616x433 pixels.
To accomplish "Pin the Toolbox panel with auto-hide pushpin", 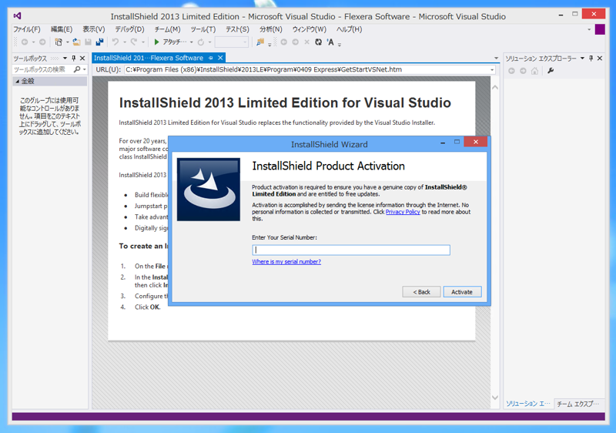I will coord(73,58).
